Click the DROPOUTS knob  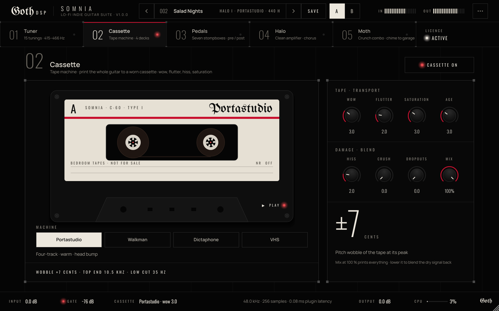point(417,175)
